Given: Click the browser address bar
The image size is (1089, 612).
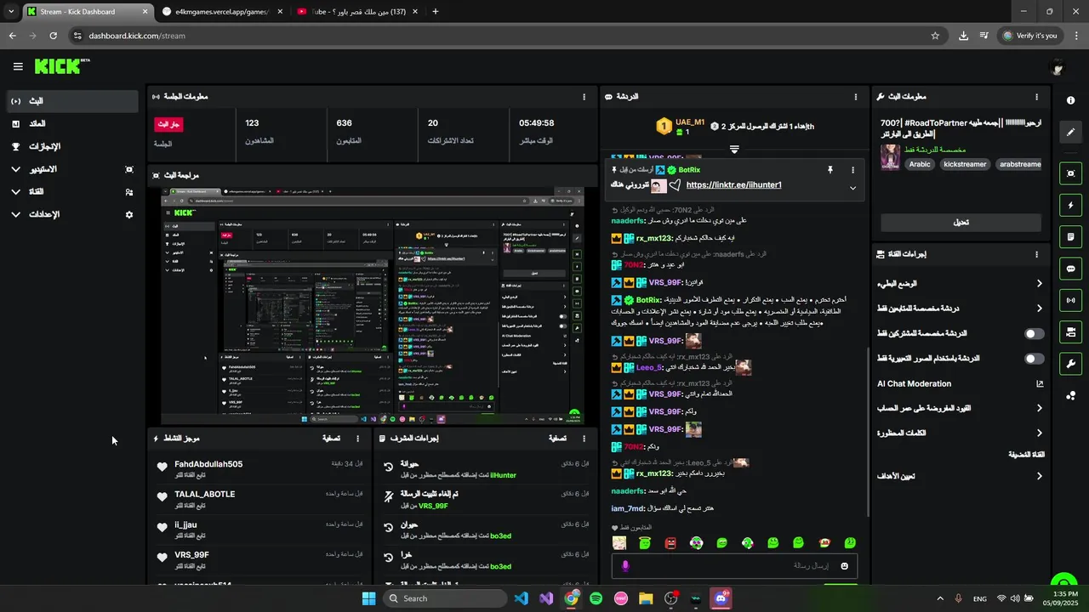Looking at the screenshot, I should click(x=502, y=36).
